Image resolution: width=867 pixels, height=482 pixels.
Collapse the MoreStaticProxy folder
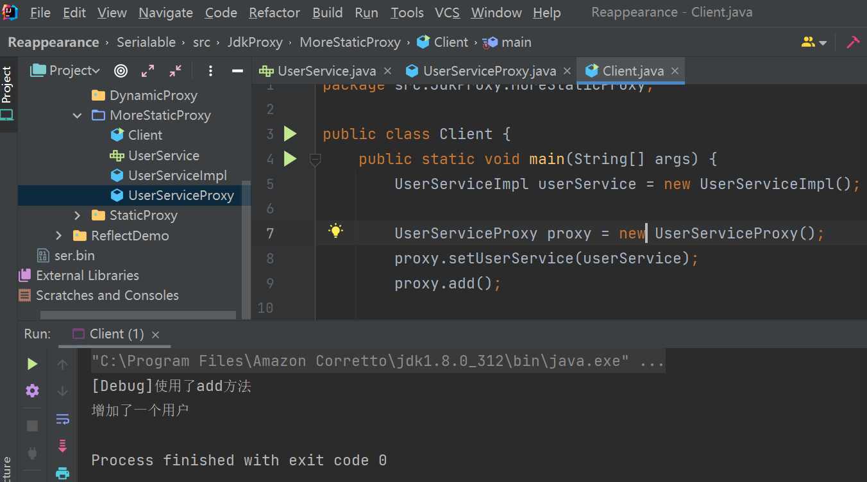pos(78,115)
